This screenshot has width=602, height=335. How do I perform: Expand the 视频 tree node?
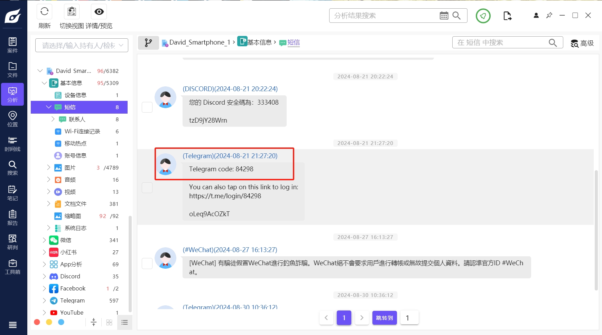[x=49, y=192]
